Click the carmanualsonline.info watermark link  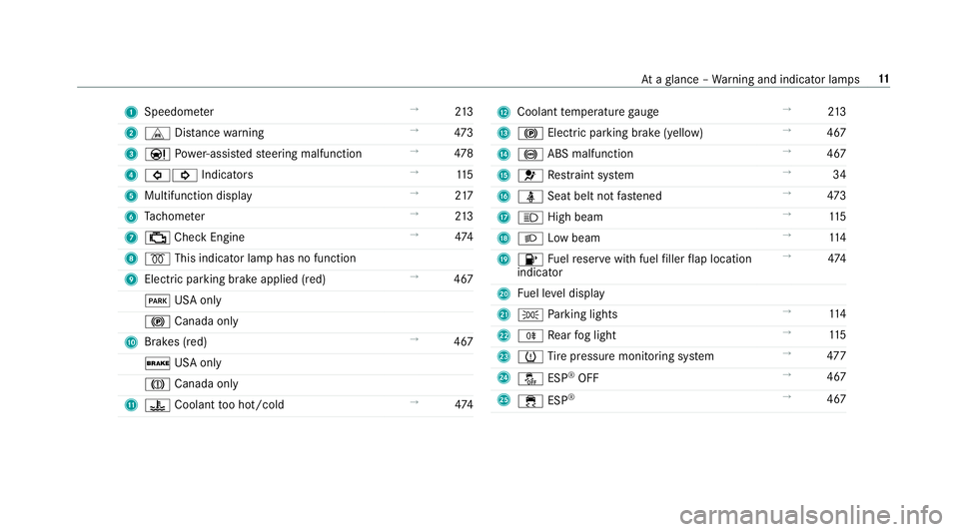click(811, 514)
